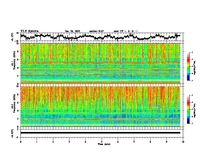The width and height of the screenshot is (206, 159).
Task: Click the "ch.1(V)" waveform axis label
Action: click(x=12, y=37)
